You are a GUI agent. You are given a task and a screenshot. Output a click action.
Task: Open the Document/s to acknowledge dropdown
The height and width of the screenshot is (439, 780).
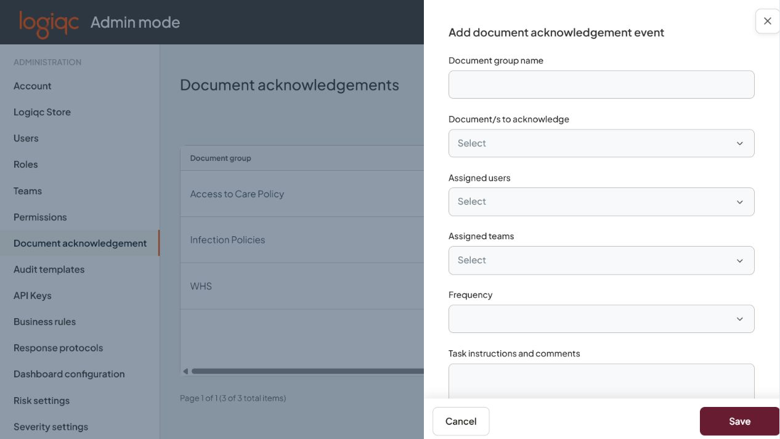[601, 143]
